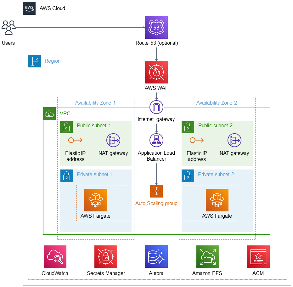Click 'AWS Fargate' text in Private subnet 2
The height and width of the screenshot is (287, 293).
[x=217, y=216]
